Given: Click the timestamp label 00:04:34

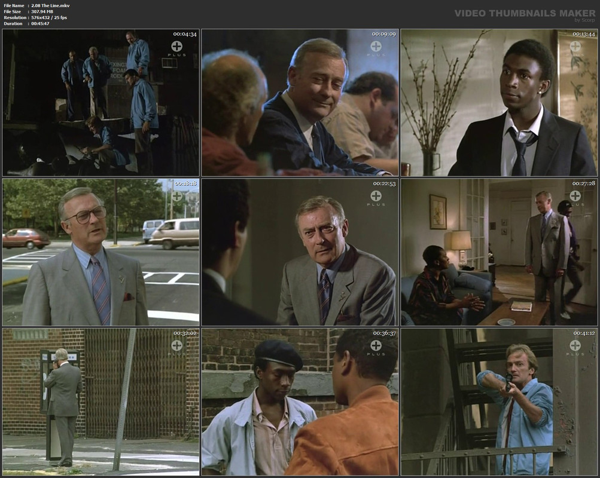Looking at the screenshot, I should click(x=185, y=34).
